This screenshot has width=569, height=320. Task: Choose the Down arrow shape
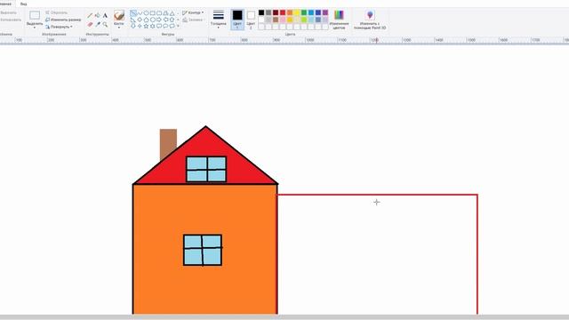coord(133,26)
